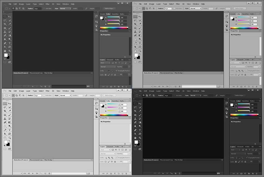Click Refine Edge button in light-gray window
This screenshot has width=264, height=177.
109,96
